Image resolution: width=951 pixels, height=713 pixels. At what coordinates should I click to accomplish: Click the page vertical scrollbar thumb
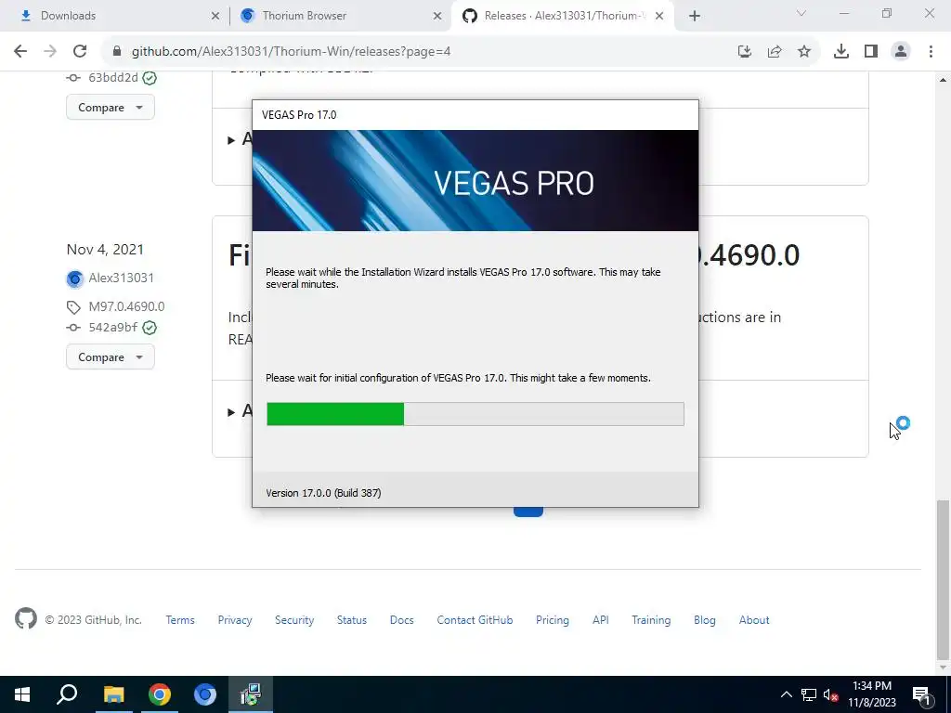943,579
